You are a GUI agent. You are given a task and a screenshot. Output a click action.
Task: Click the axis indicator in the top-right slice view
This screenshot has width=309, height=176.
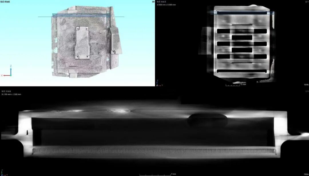point(159,83)
